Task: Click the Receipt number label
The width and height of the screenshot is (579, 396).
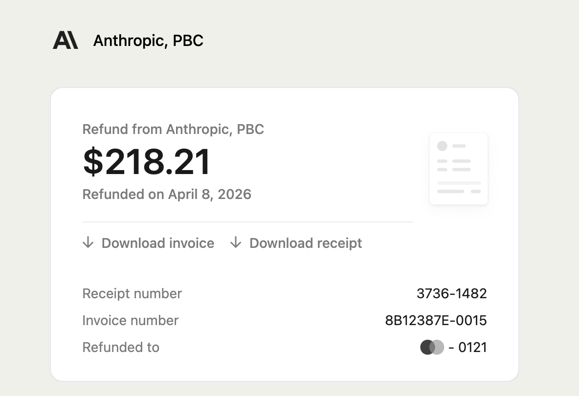Action: (132, 293)
